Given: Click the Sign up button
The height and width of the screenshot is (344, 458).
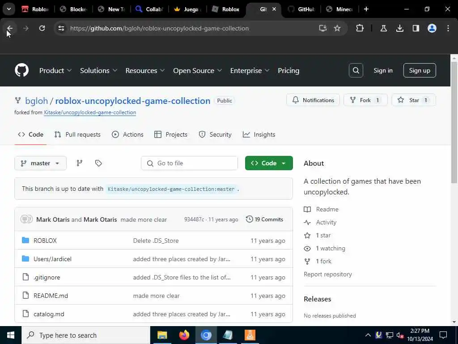Looking at the screenshot, I should (x=420, y=70).
